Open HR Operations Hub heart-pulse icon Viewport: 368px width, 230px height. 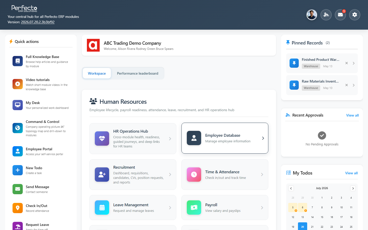click(x=102, y=139)
